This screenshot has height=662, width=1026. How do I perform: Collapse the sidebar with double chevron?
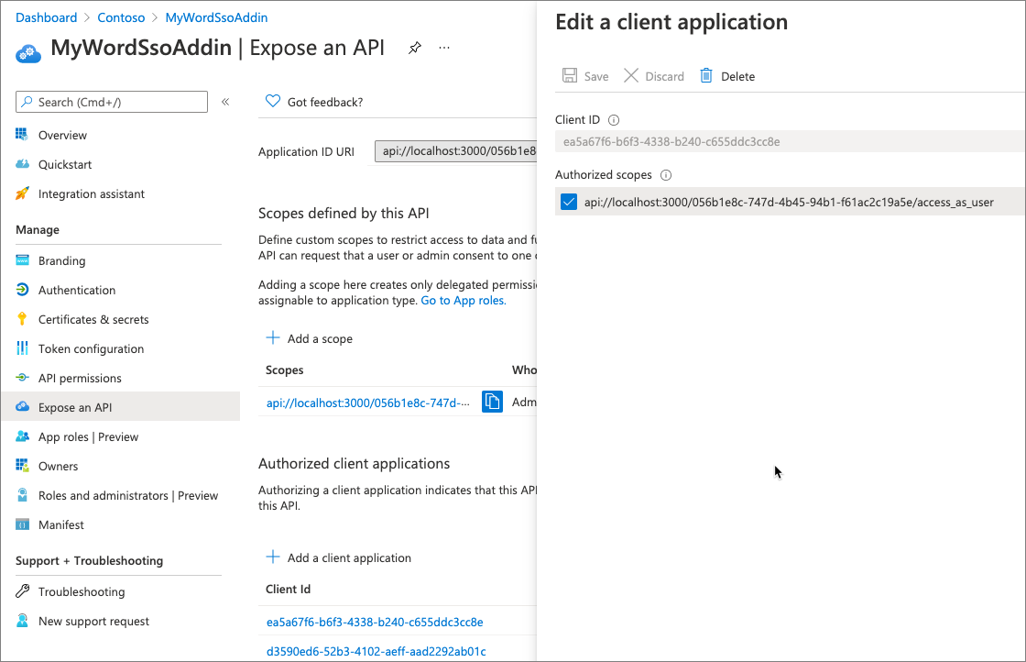tap(225, 102)
